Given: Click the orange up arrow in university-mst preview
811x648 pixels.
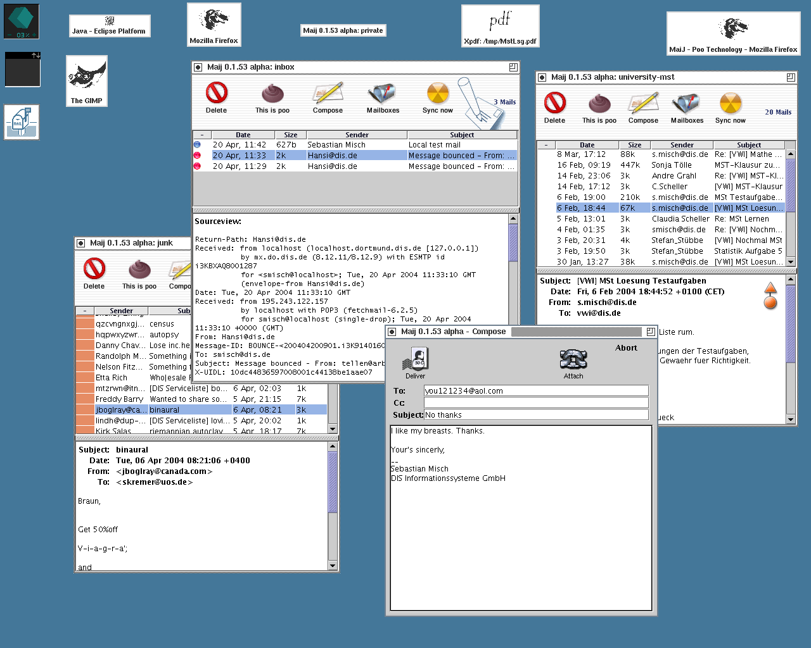Looking at the screenshot, I should pyautogui.click(x=770, y=289).
